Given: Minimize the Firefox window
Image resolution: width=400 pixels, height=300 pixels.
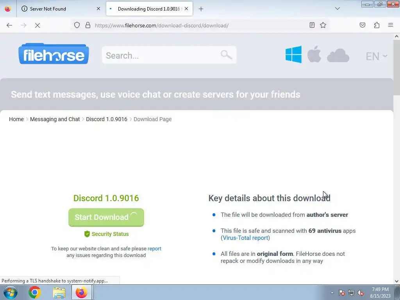Looking at the screenshot, I should [367, 4].
